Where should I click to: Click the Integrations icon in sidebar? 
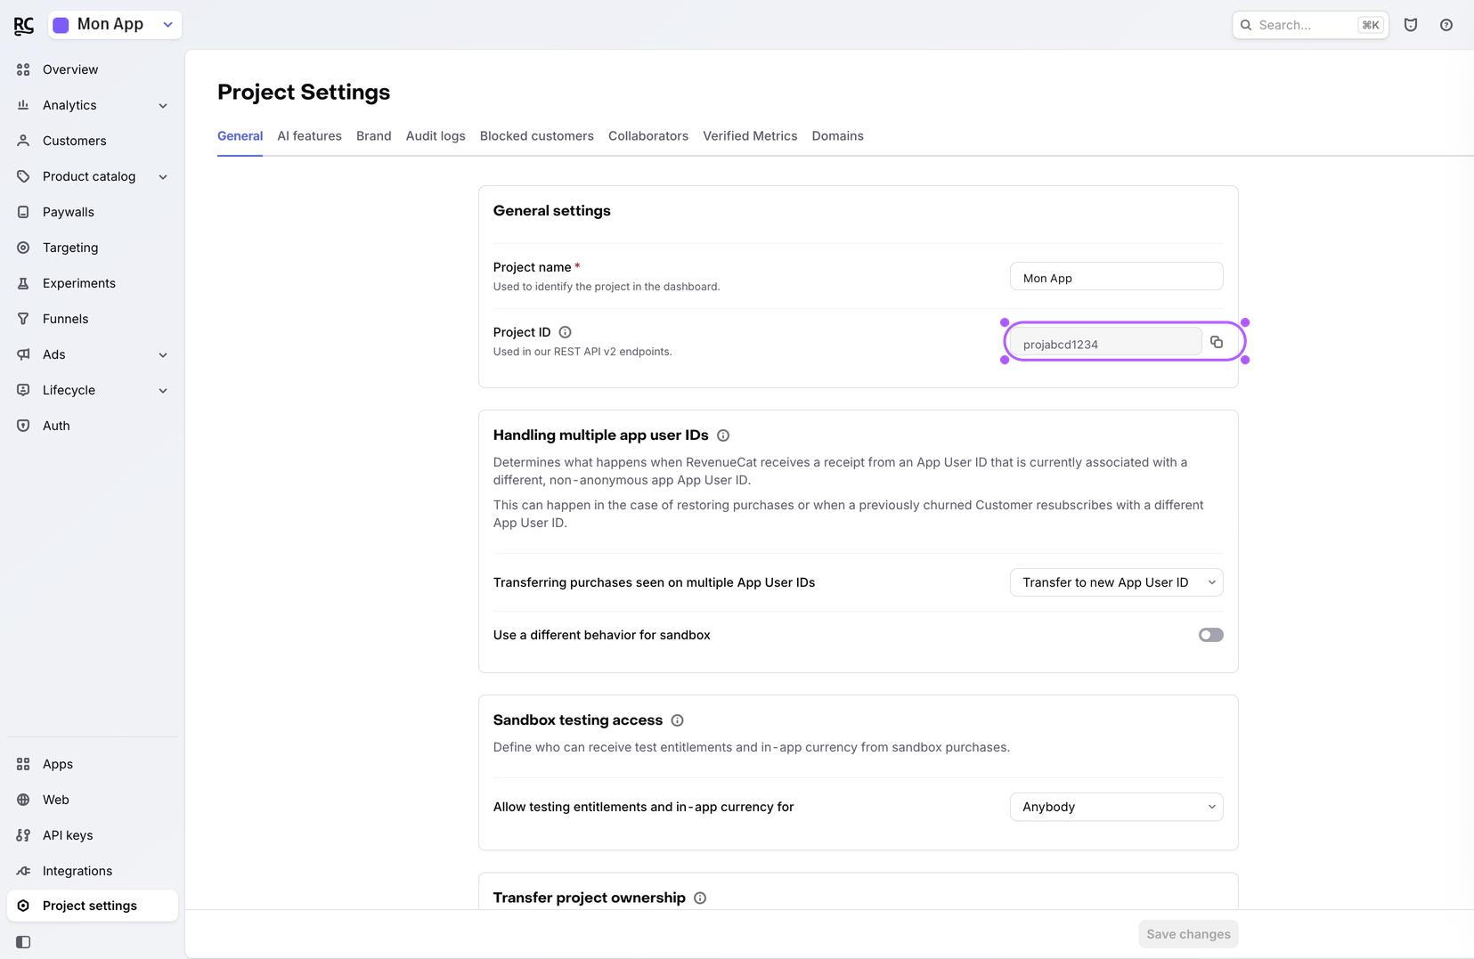[23, 871]
